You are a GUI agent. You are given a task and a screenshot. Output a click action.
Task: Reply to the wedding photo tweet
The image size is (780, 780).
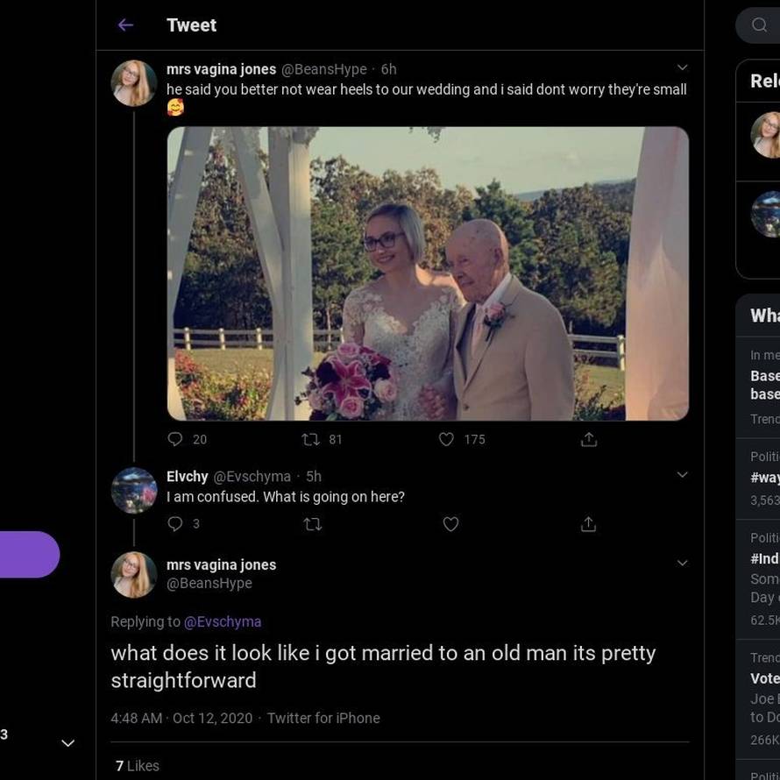tap(175, 439)
